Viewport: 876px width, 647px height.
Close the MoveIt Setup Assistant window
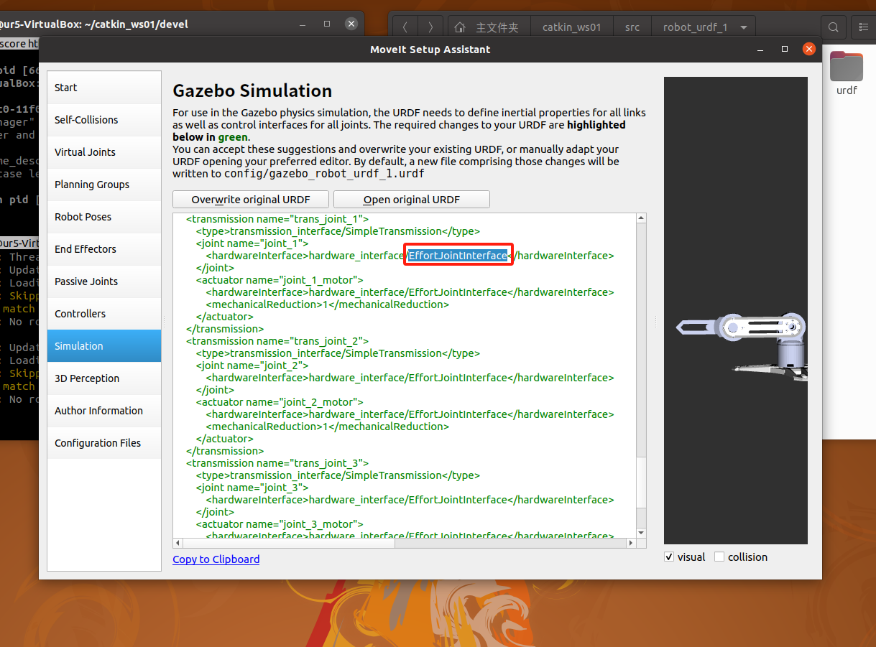[x=809, y=49]
